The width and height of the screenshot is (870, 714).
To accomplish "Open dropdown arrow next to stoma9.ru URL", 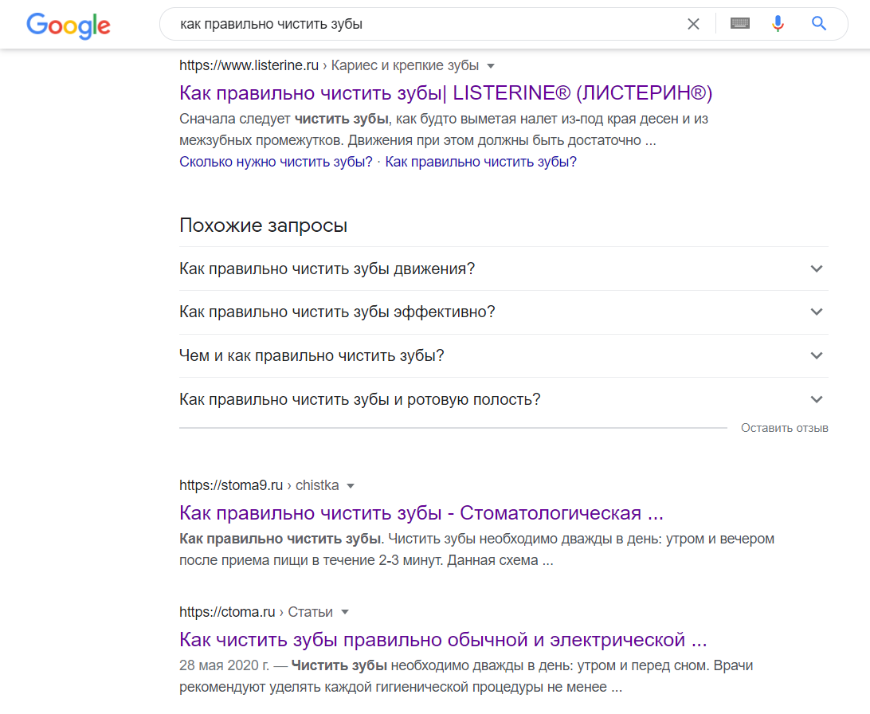I will (351, 485).
